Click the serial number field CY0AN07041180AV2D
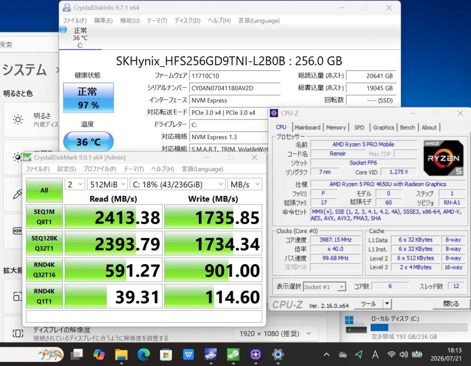471x366 pixels. point(235,88)
